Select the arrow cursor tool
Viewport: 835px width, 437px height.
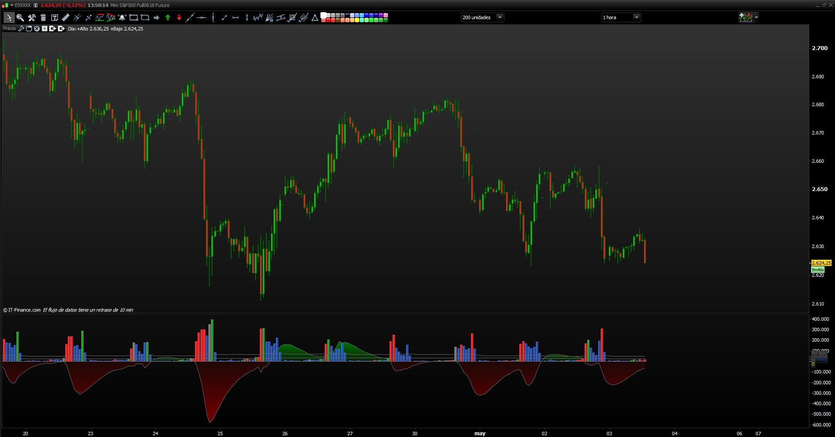pyautogui.click(x=9, y=17)
